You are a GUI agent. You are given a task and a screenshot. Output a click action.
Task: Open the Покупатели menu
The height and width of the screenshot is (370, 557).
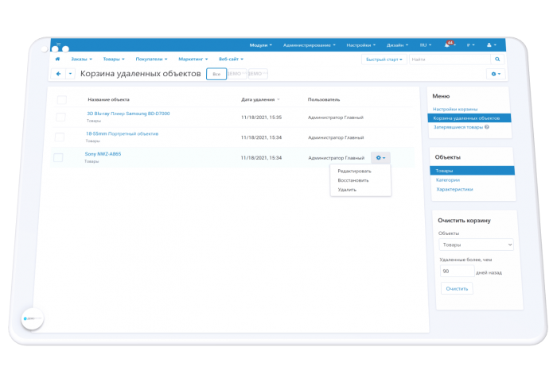click(x=151, y=60)
